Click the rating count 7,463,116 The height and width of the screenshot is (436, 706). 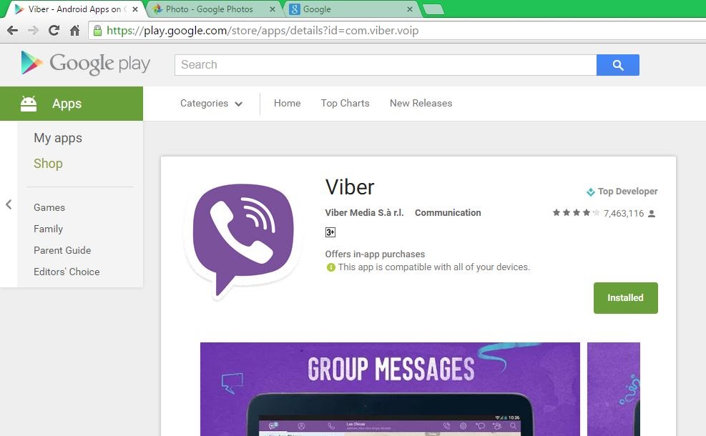pos(624,213)
